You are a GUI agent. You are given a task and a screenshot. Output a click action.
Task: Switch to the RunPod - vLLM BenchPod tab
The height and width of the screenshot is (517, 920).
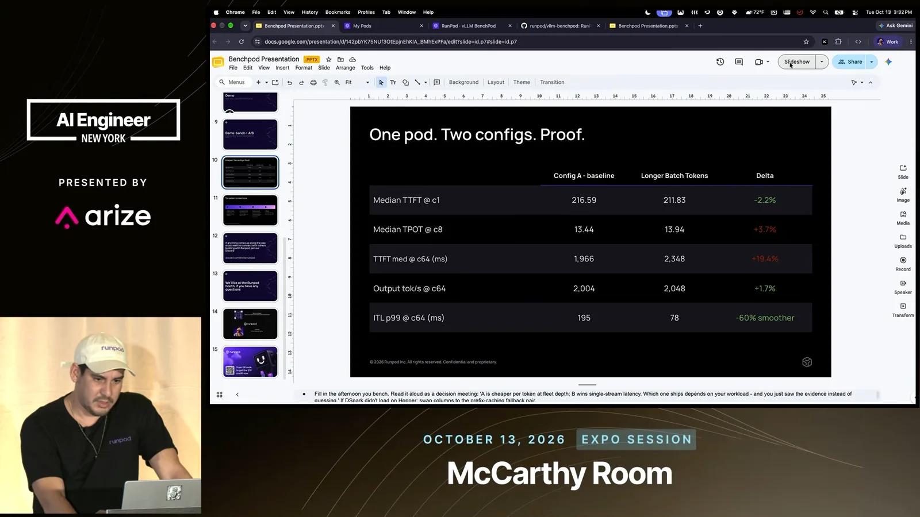(x=472, y=26)
